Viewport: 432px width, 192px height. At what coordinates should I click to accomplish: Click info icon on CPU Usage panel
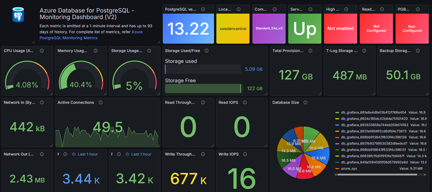(x=42, y=51)
